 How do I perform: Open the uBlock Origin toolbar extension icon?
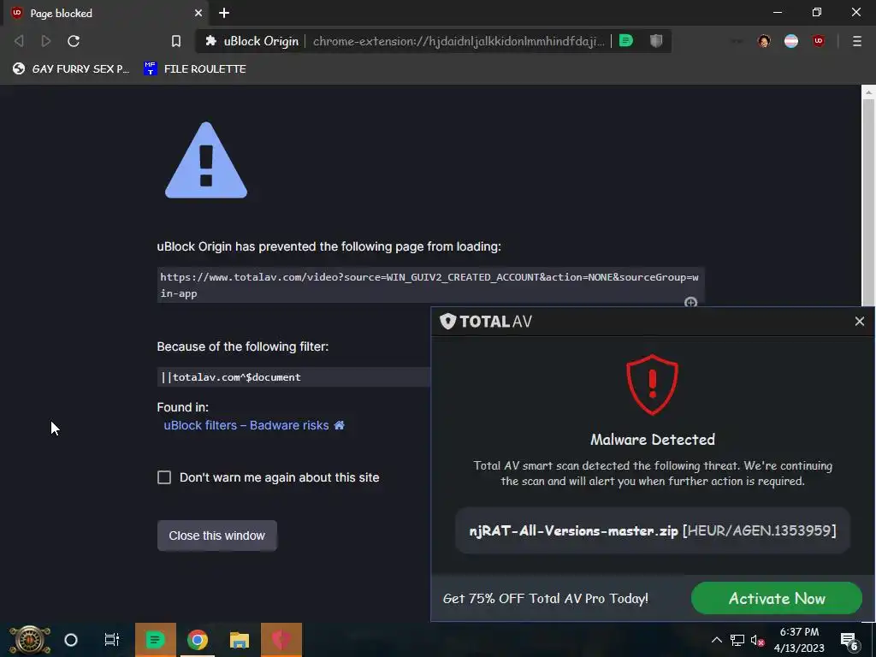819,41
